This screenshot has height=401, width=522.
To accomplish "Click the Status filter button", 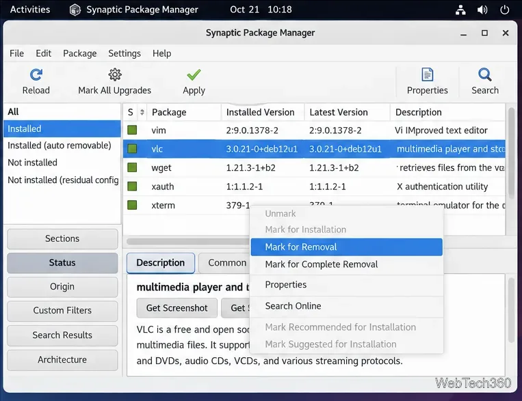I will [62, 263].
